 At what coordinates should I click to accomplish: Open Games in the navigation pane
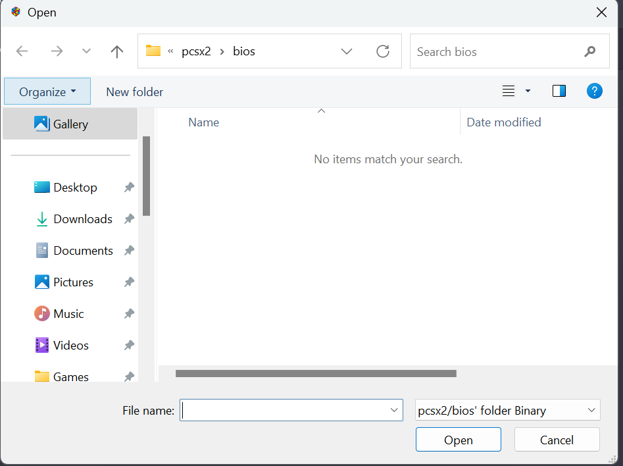71,376
